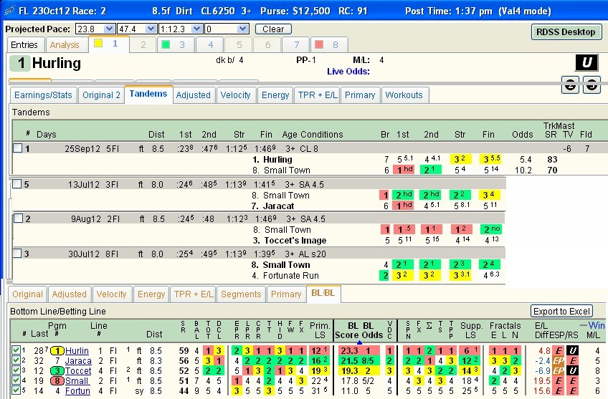
Task: Click the red square on horse tab 8
Action: point(319,45)
